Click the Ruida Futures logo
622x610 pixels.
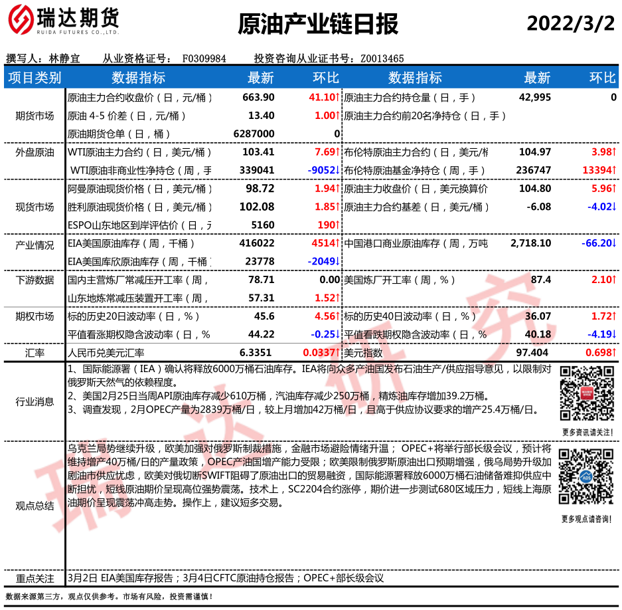(x=63, y=23)
